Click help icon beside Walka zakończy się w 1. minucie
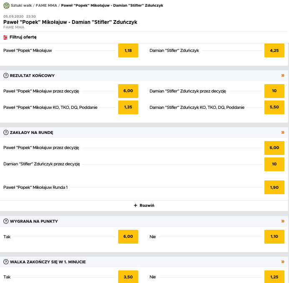 click(x=6, y=262)
